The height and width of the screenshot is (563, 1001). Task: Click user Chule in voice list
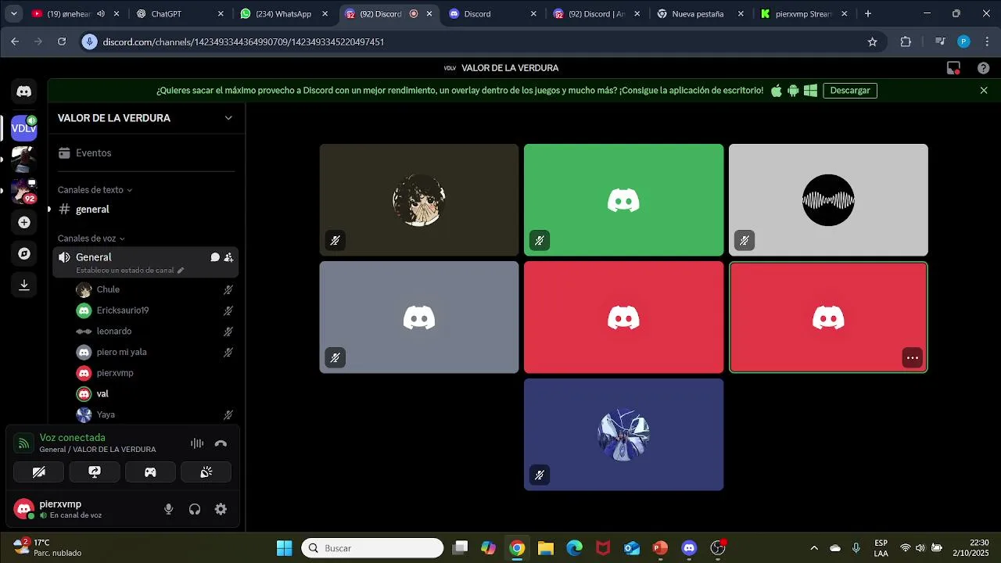tap(155, 290)
